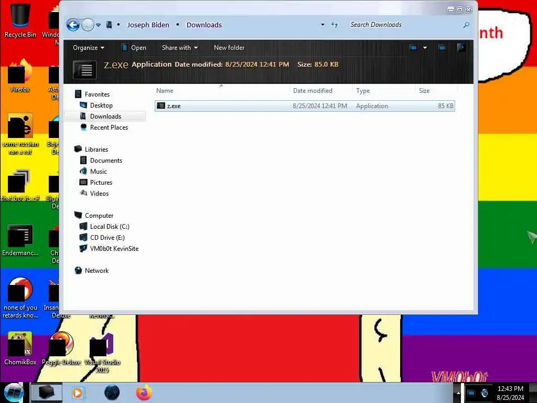Change your view icon button
The height and width of the screenshot is (403, 537).
[414, 48]
